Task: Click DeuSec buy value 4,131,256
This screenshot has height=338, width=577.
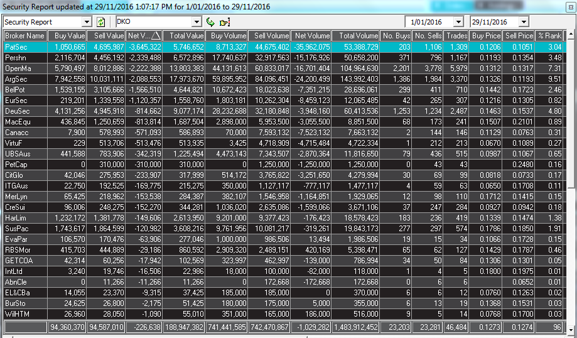Action: click(x=67, y=111)
